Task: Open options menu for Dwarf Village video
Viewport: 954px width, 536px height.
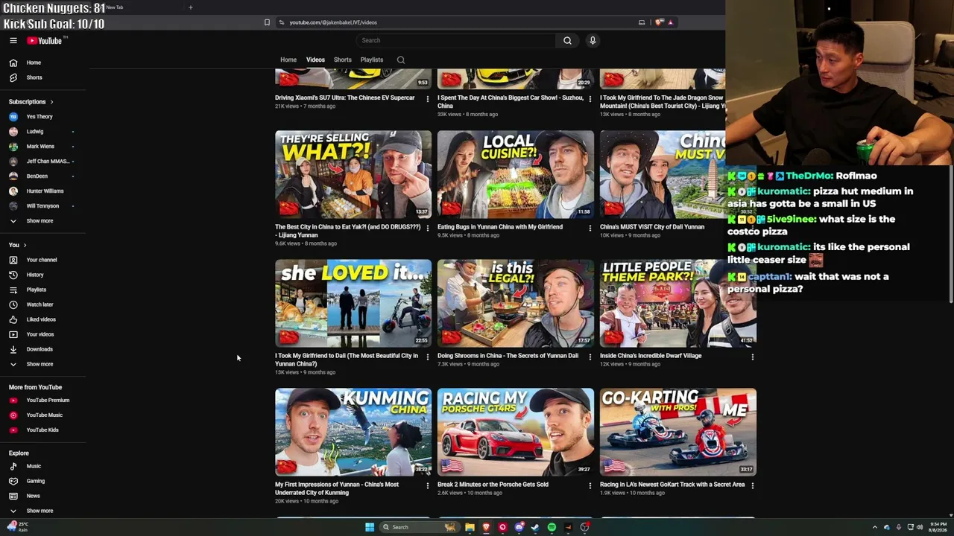Action: click(753, 356)
